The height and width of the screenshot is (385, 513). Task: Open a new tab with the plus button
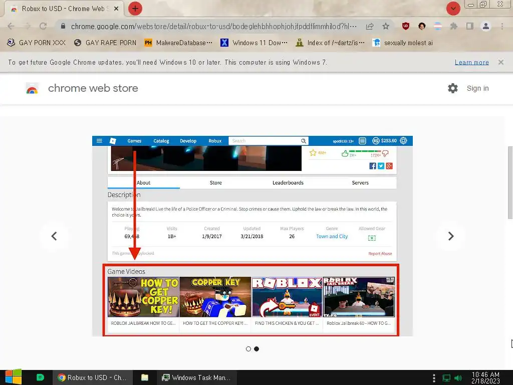(x=135, y=9)
